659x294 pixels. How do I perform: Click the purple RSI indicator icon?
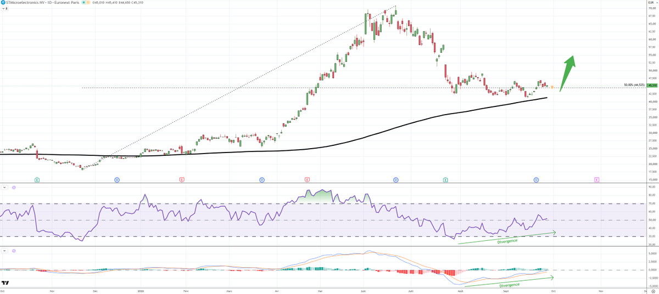point(14,188)
